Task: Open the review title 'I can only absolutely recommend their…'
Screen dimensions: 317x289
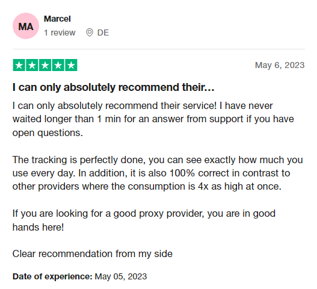Action: point(114,87)
